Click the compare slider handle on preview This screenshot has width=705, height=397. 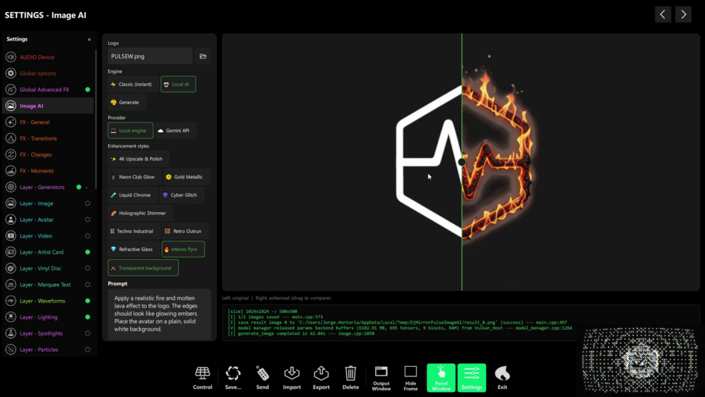click(462, 162)
